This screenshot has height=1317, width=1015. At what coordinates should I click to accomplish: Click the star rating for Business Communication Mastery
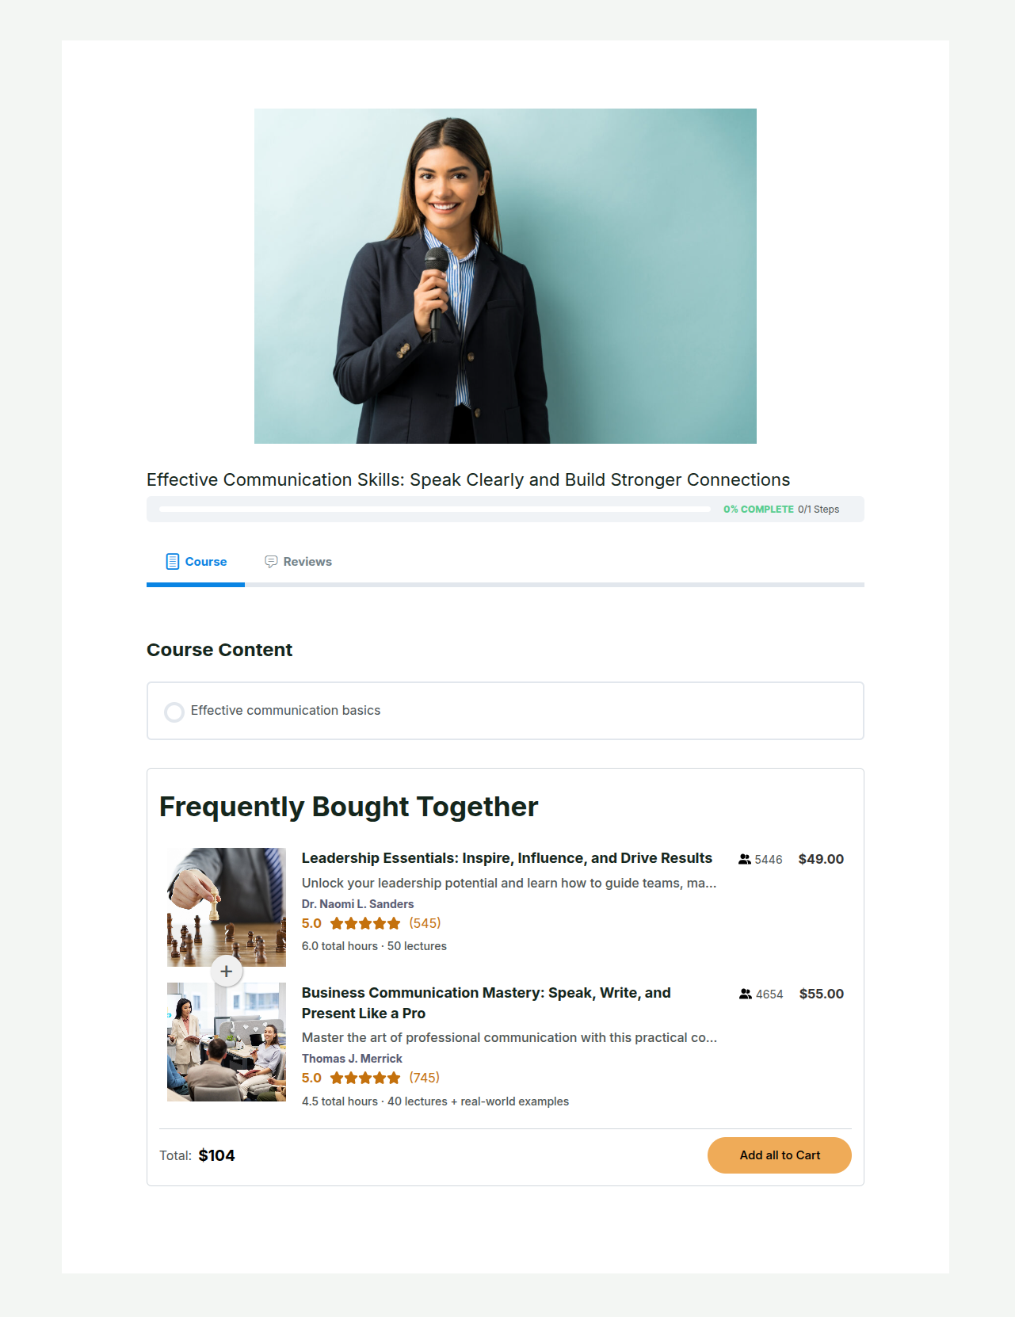[365, 1078]
